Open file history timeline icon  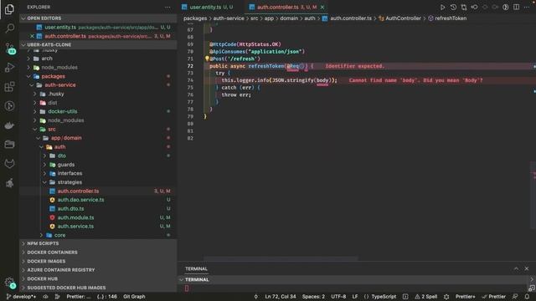pos(453,8)
